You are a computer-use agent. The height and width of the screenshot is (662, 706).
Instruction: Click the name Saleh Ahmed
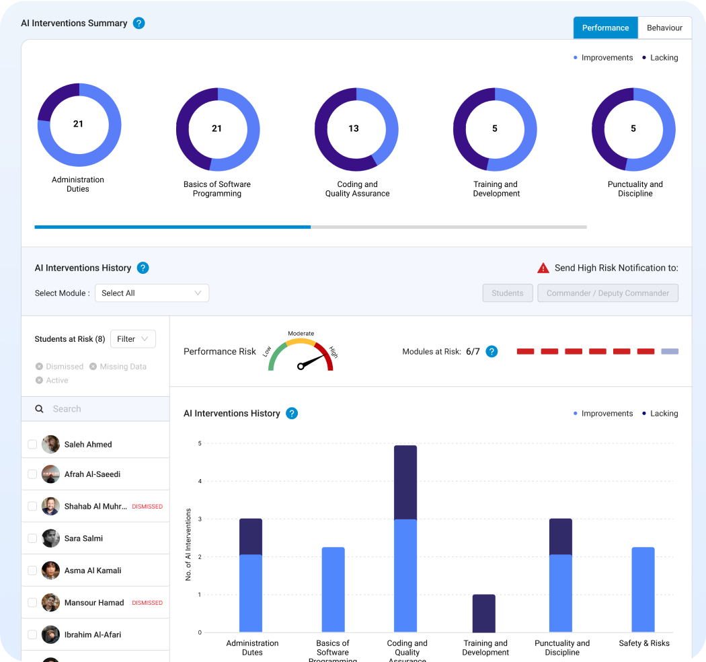click(88, 444)
